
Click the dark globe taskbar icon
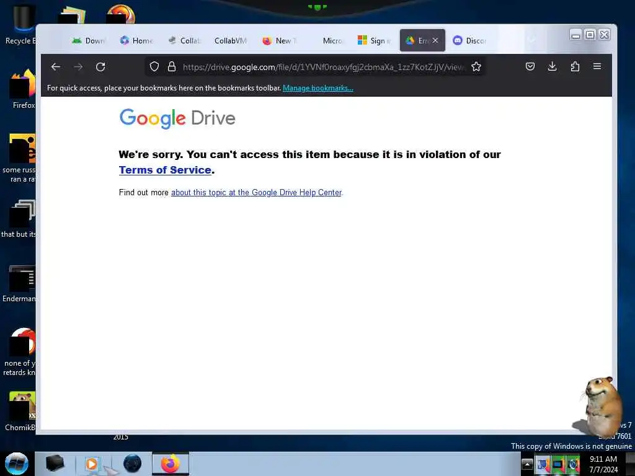click(x=133, y=464)
